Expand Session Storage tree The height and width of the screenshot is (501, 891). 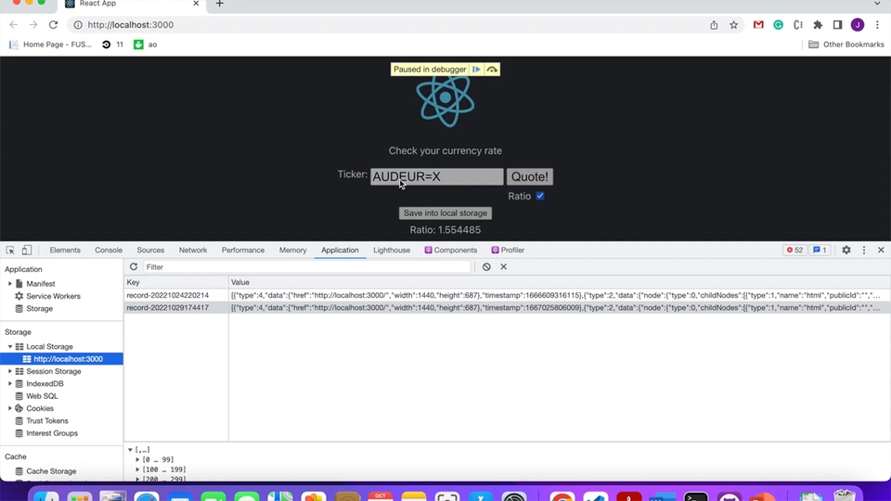pos(9,371)
